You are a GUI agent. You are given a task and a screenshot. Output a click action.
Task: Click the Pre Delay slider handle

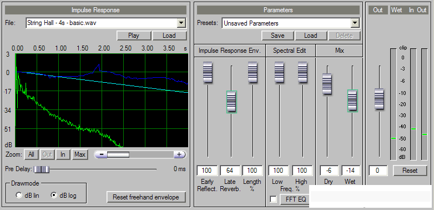pyautogui.click(x=41, y=169)
